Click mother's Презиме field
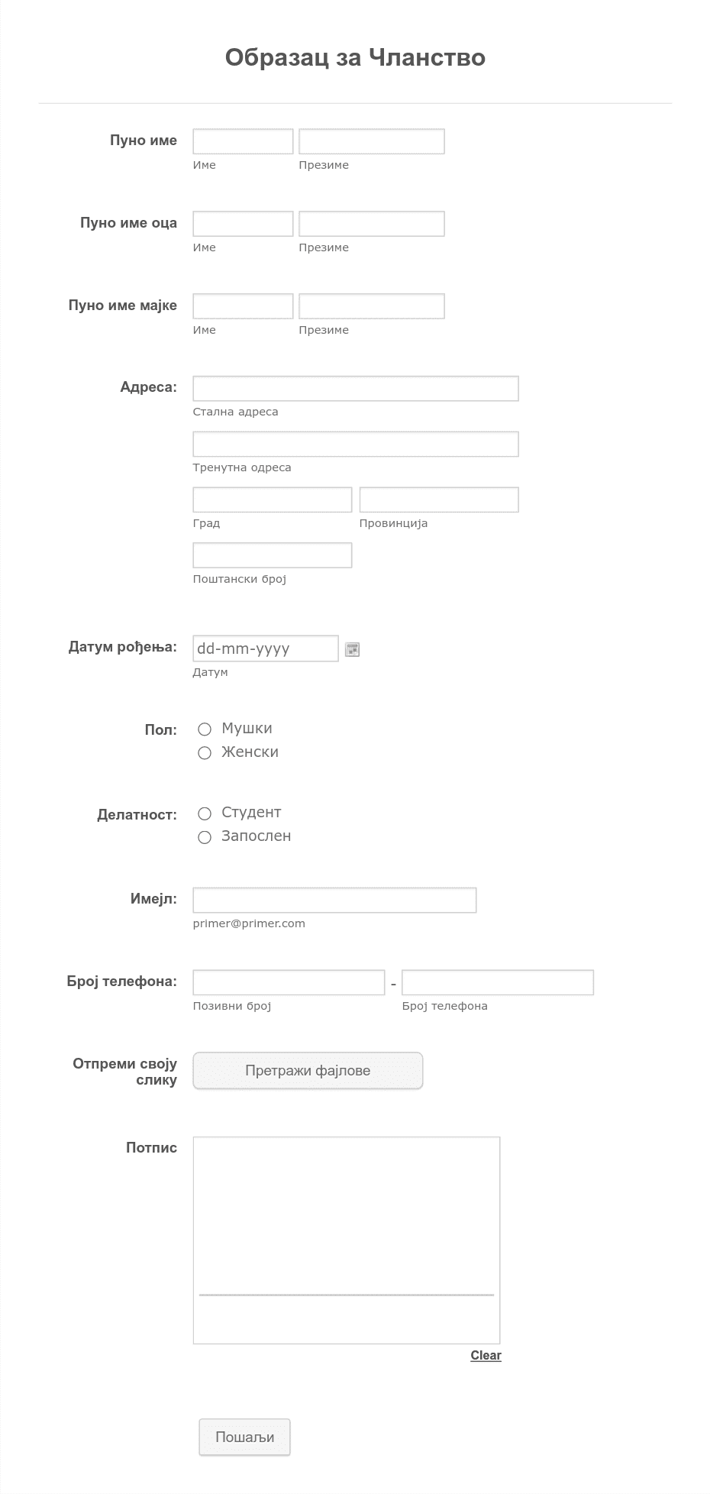The height and width of the screenshot is (1494, 710). pos(372,306)
